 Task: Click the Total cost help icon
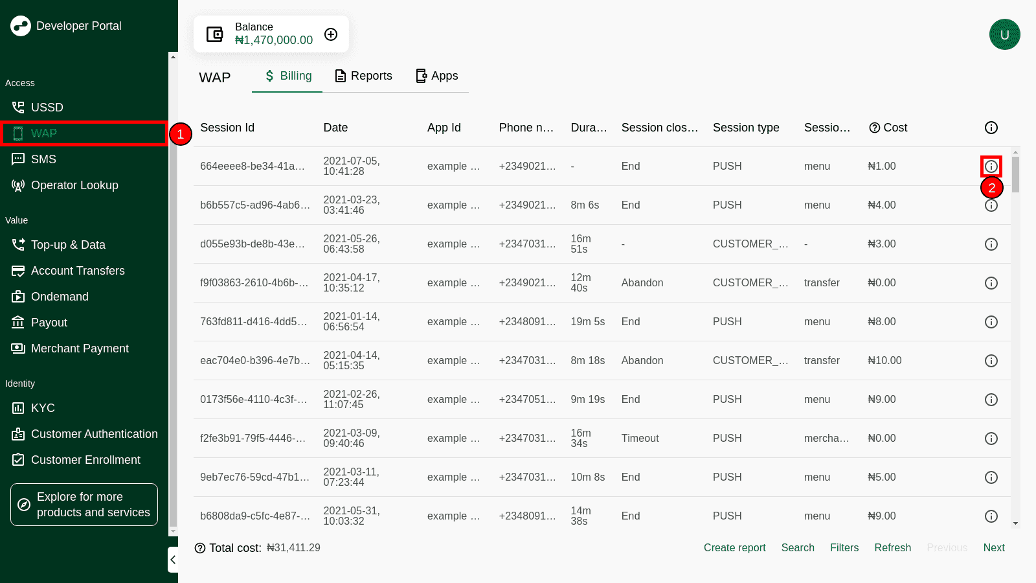coord(200,548)
